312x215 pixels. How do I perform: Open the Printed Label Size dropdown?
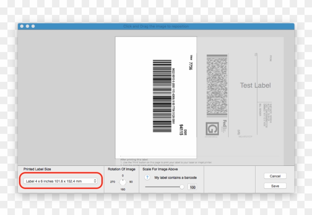coord(60,181)
